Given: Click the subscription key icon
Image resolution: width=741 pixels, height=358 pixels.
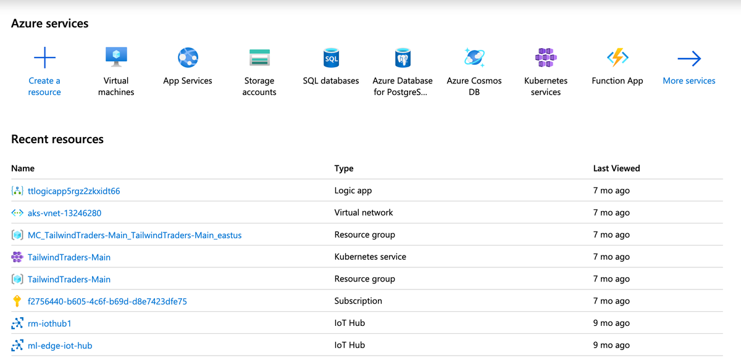Looking at the screenshot, I should tap(17, 301).
